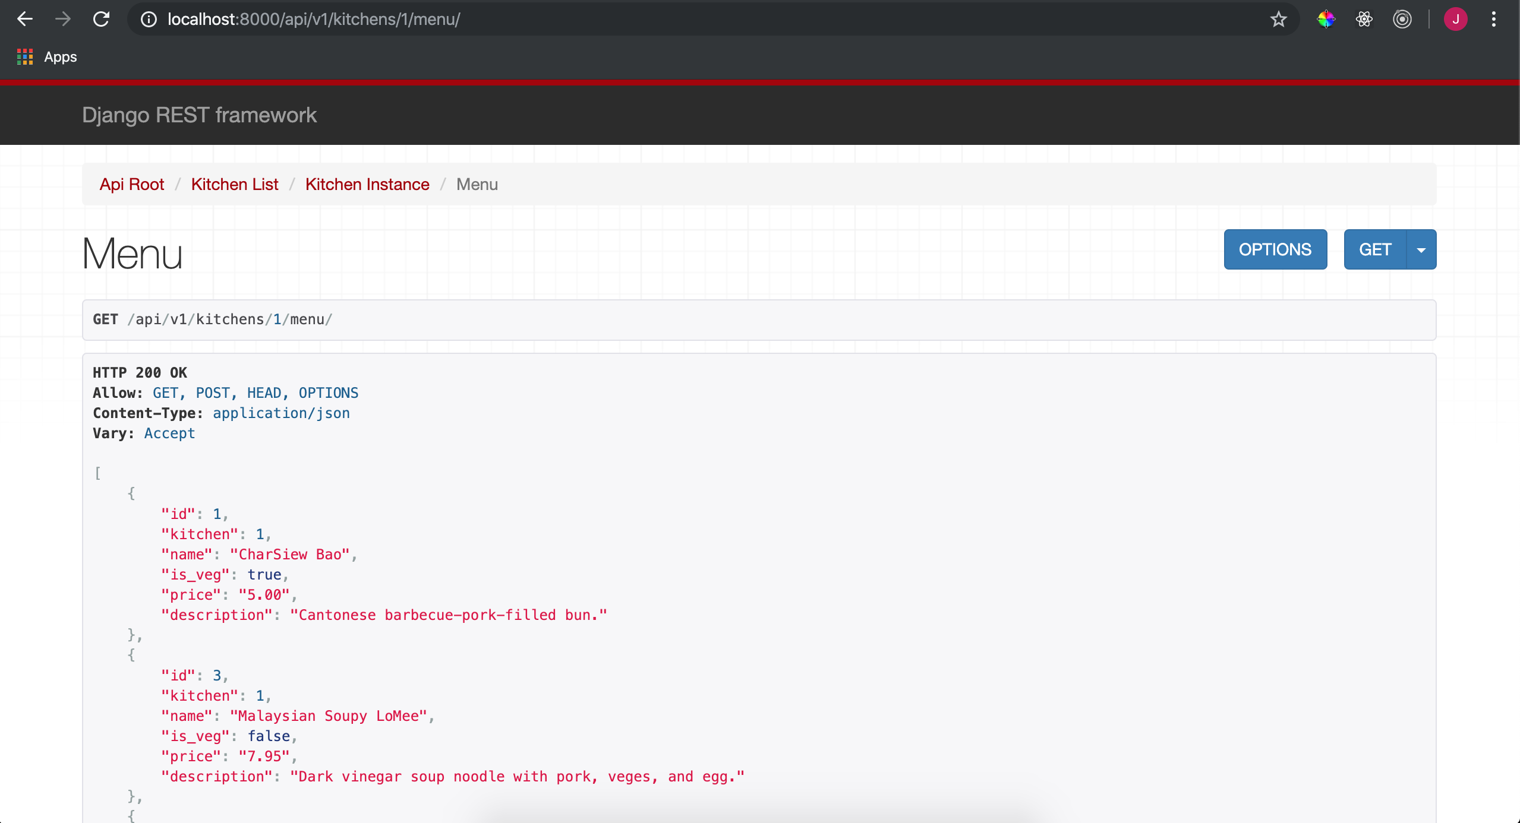Click the Allow header methods value
Screen dimensions: 1520x823
click(256, 393)
